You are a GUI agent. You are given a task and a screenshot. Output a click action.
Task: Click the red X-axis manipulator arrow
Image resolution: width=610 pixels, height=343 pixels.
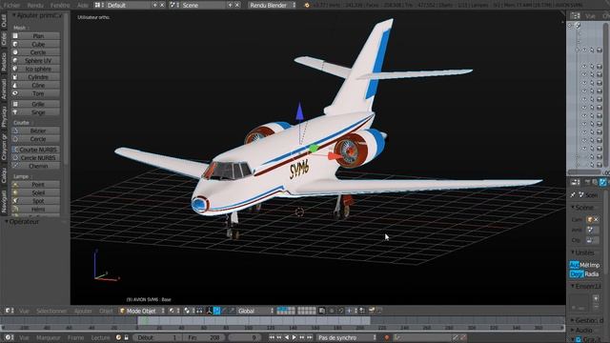click(335, 156)
